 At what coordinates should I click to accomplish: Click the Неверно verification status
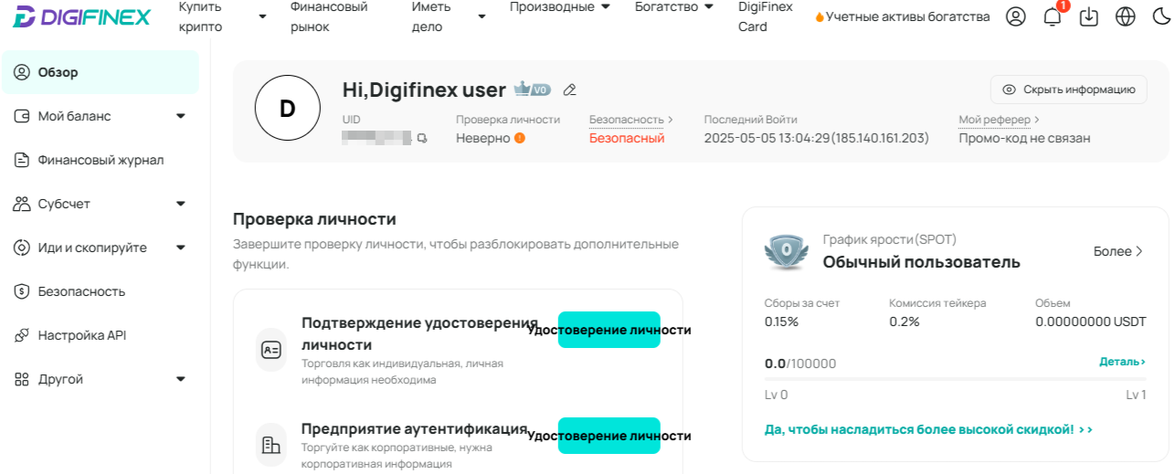[483, 138]
